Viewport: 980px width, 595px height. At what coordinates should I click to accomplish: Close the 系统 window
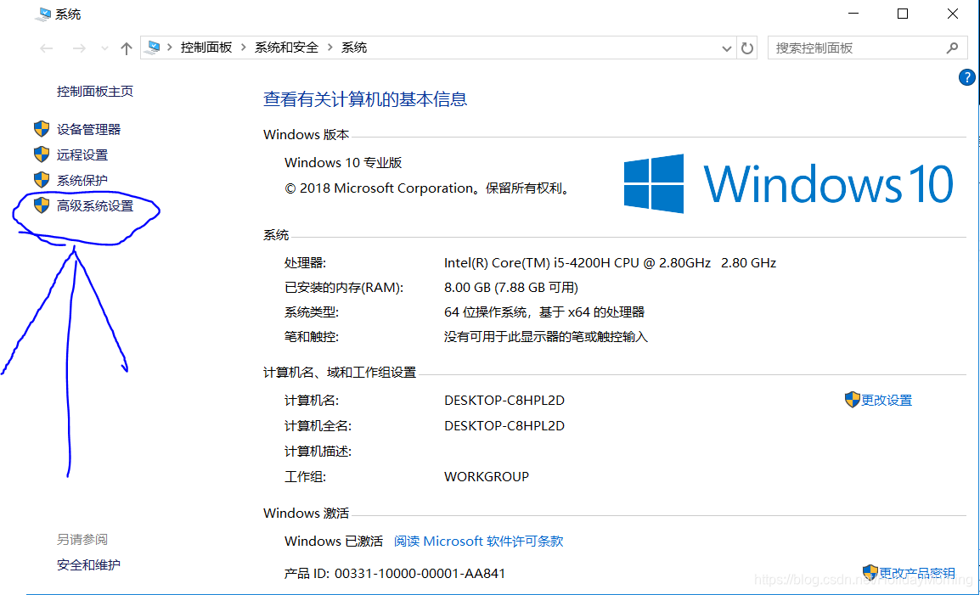click(x=953, y=14)
